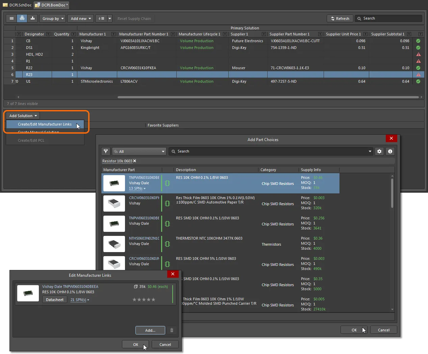Choose Create/Edit Manufacturer Links menu item
Image resolution: width=428 pixels, height=354 pixels.
coord(45,124)
